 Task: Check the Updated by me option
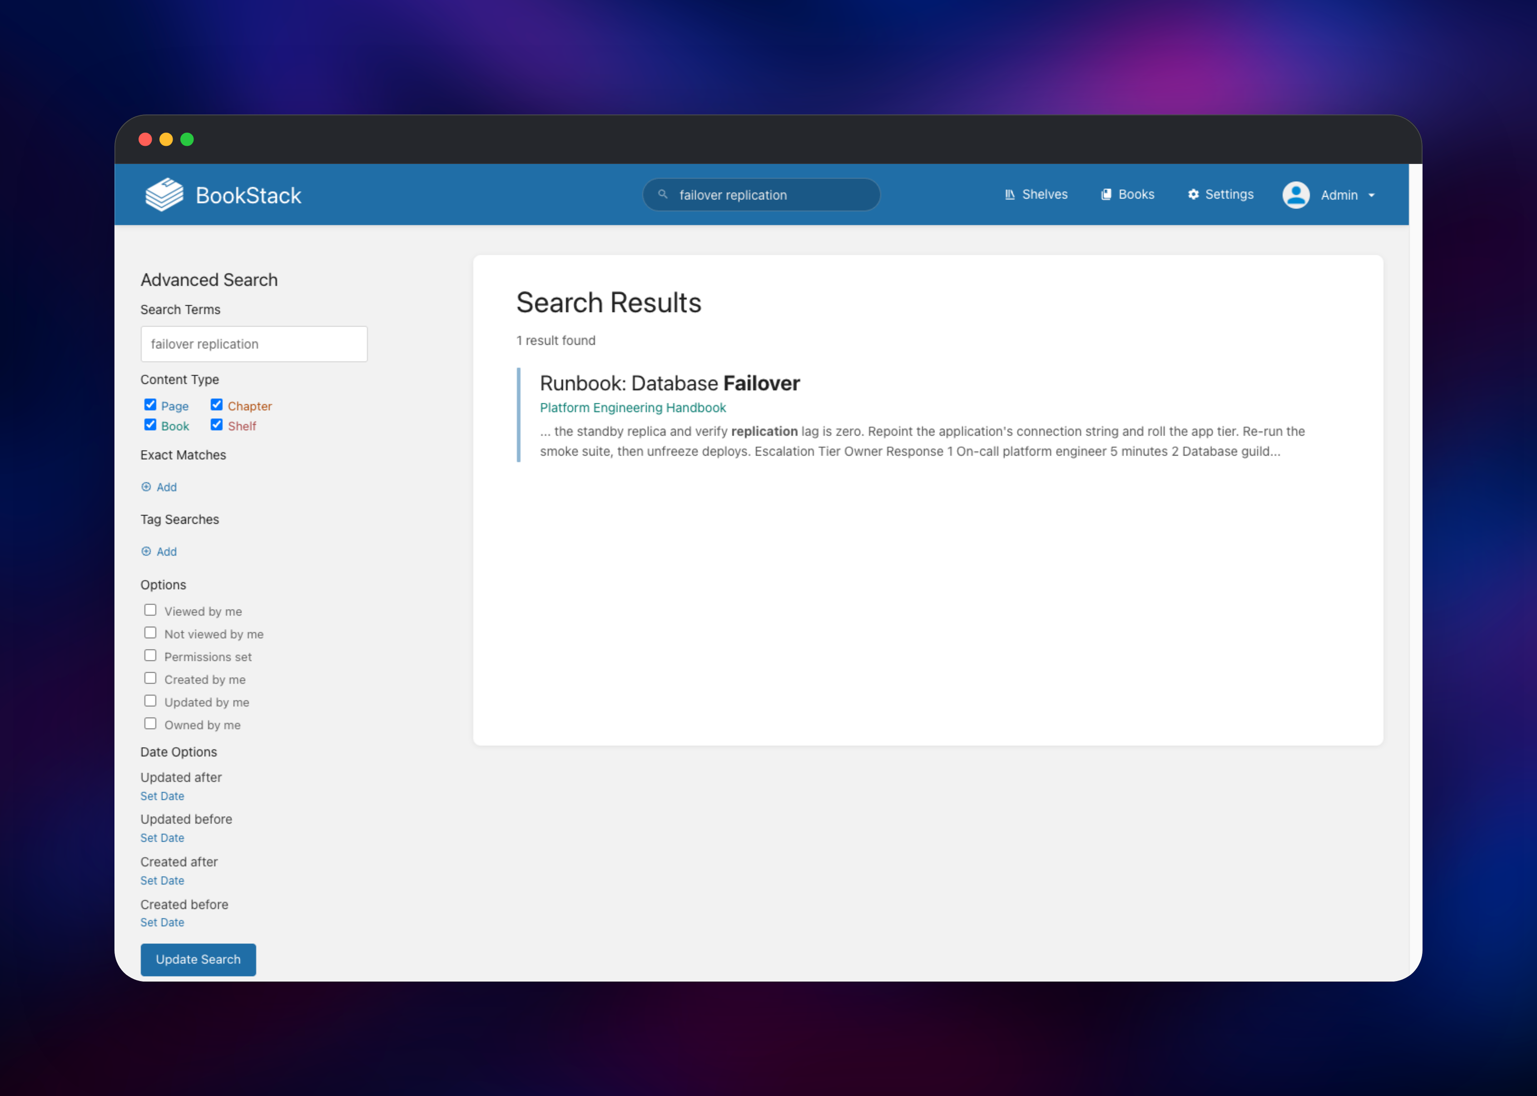pyautogui.click(x=150, y=701)
